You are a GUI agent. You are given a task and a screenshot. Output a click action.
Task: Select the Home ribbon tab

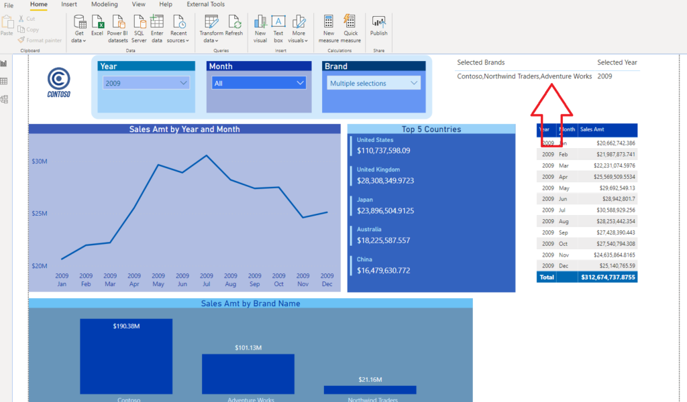point(38,5)
